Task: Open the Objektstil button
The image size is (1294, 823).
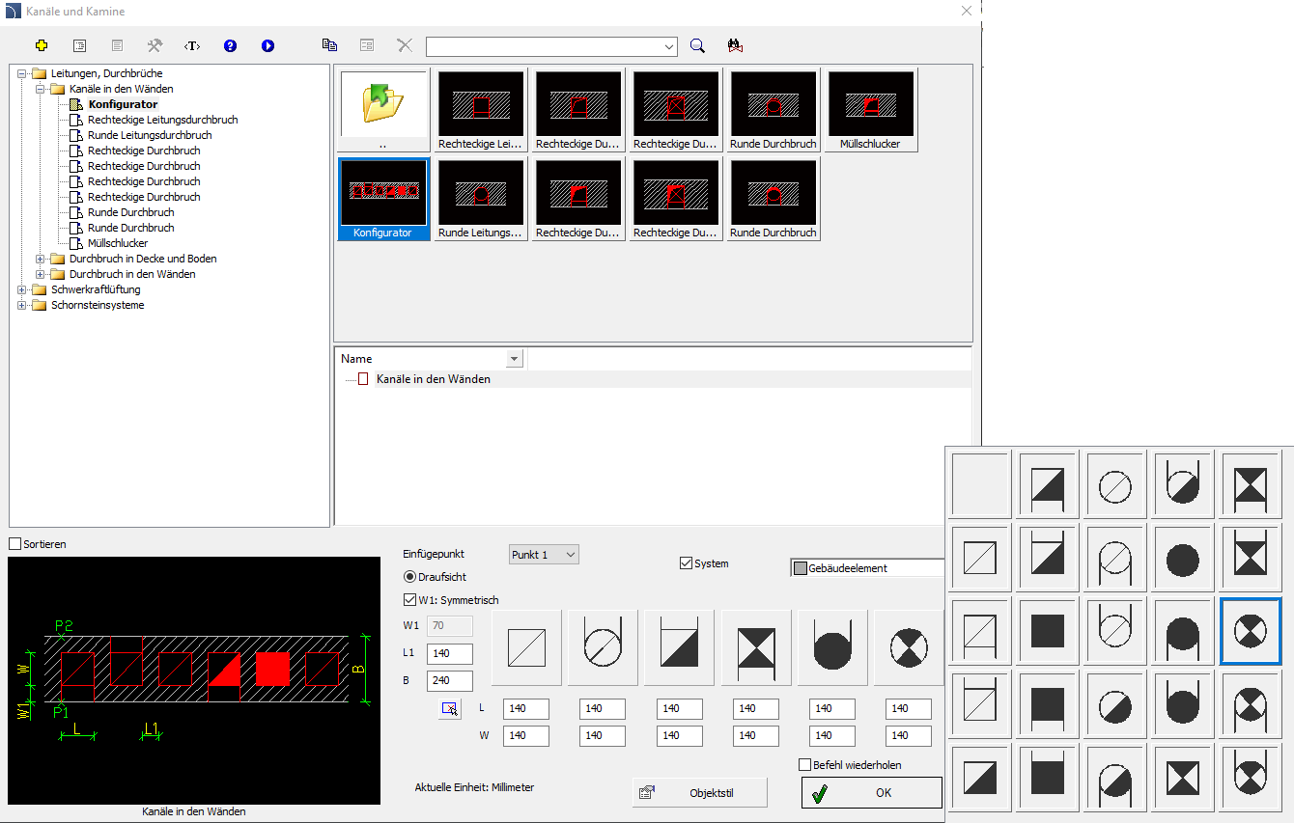Action: 699,793
